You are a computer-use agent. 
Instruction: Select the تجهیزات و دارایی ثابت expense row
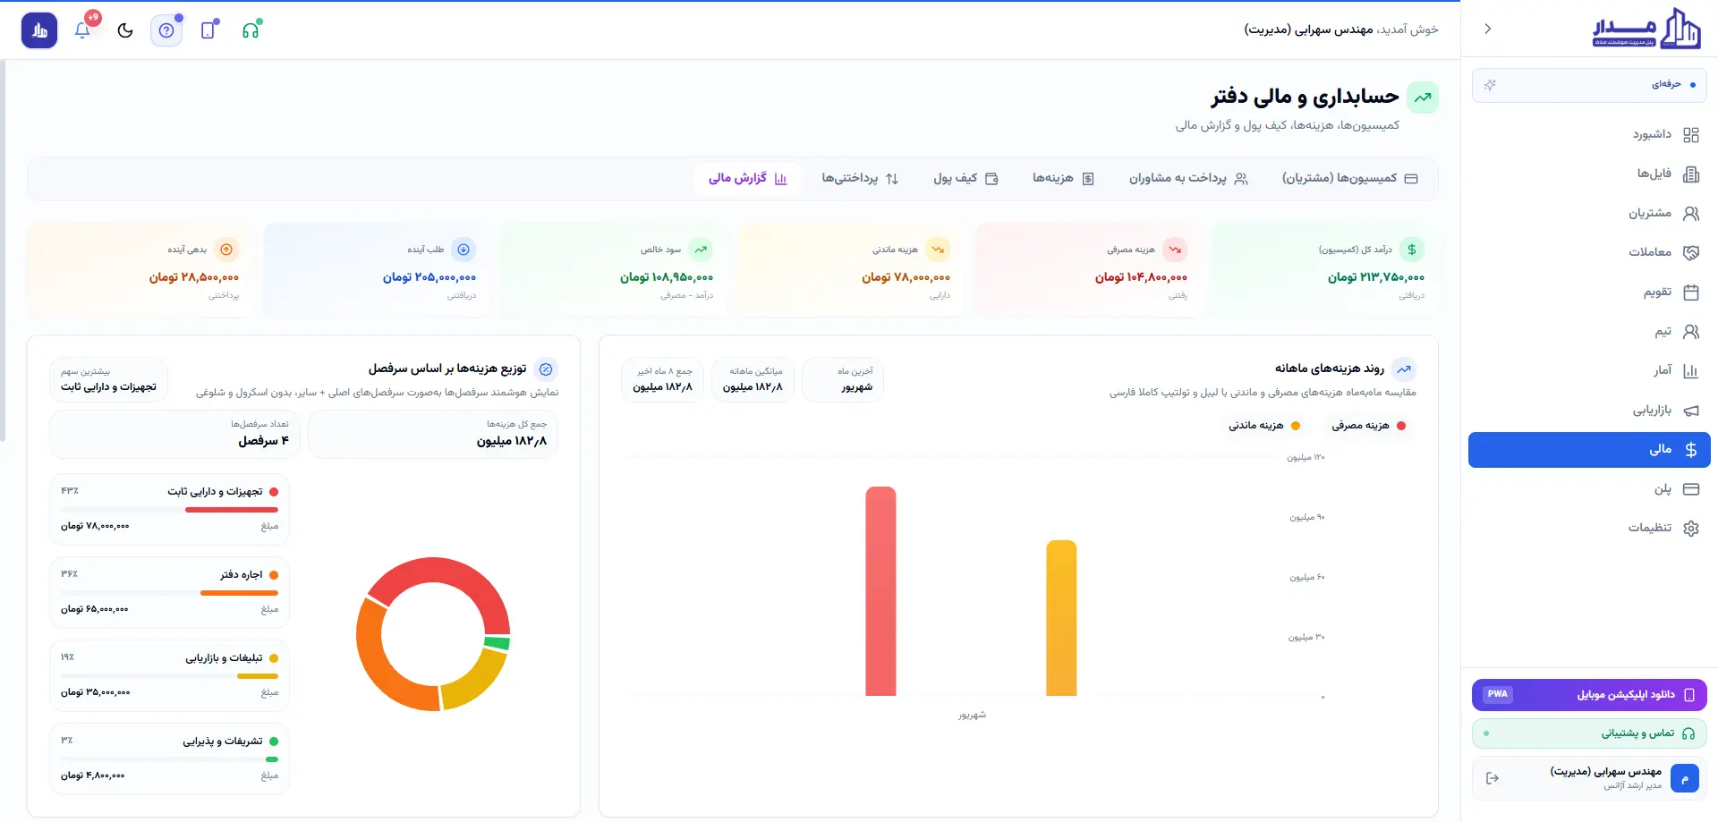pyautogui.click(x=170, y=509)
